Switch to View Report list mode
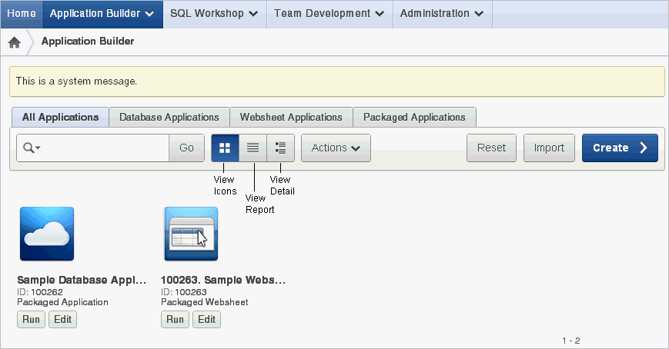Screen dimensions: 669x349 coord(253,148)
